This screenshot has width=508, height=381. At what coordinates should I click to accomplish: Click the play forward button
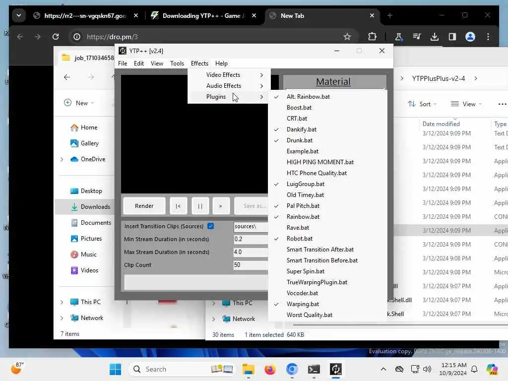point(221,206)
